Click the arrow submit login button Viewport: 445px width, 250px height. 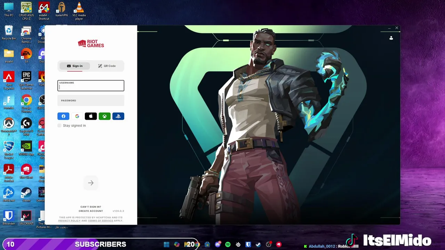pos(91,183)
